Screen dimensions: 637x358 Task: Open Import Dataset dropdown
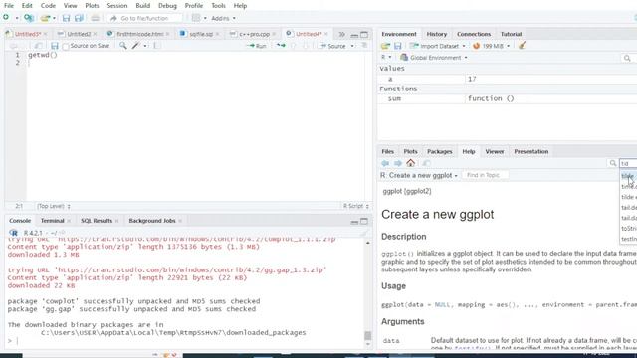click(438, 46)
